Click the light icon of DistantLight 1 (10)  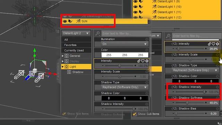click(x=154, y=7)
